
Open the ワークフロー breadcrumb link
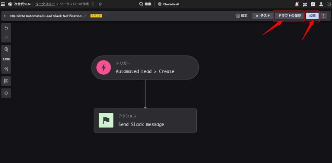[45, 4]
